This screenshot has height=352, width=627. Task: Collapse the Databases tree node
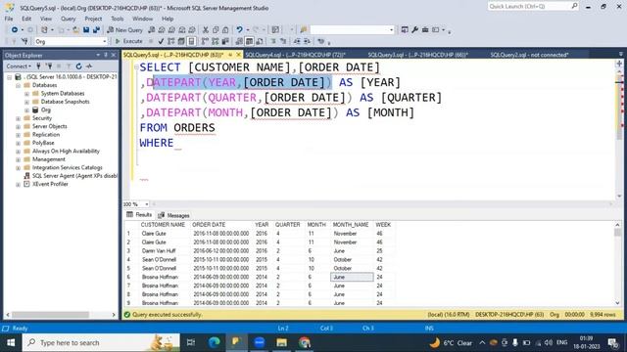[x=18, y=85]
